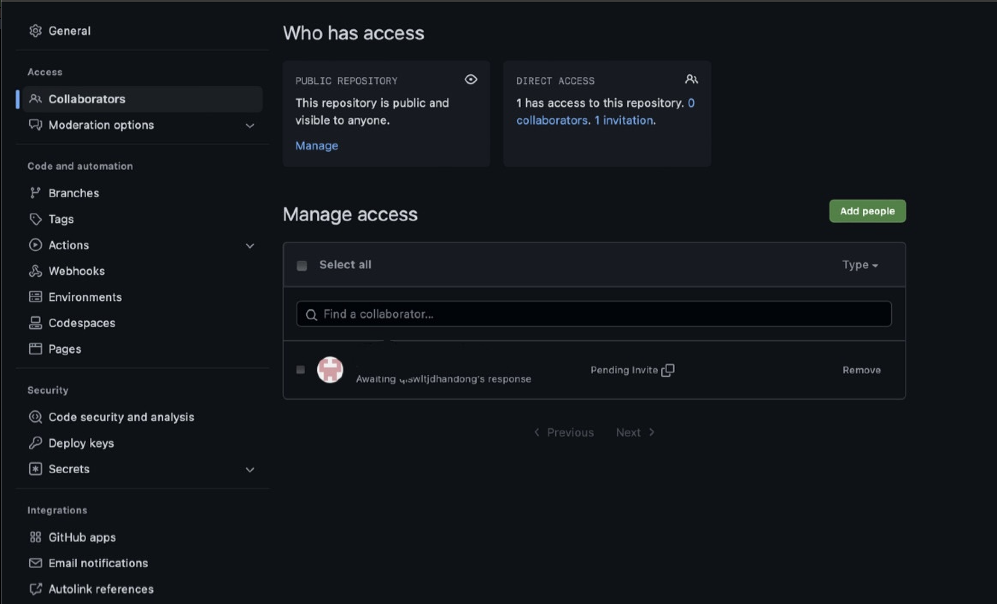This screenshot has width=997, height=604.
Task: Expand the Actions submenu chevron
Action: coord(250,246)
